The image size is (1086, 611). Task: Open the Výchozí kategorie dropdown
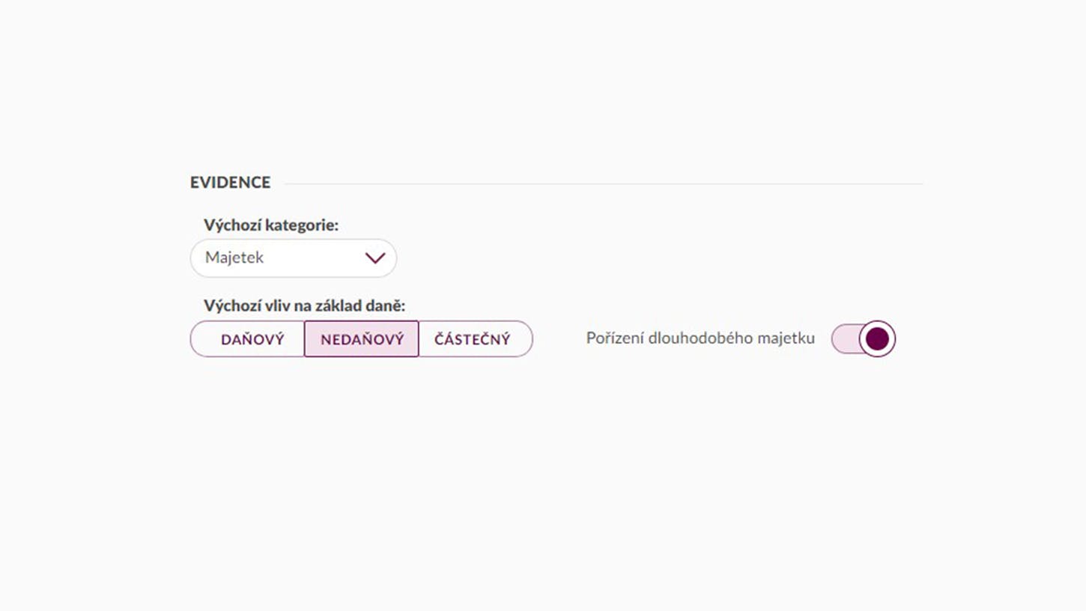coord(294,258)
